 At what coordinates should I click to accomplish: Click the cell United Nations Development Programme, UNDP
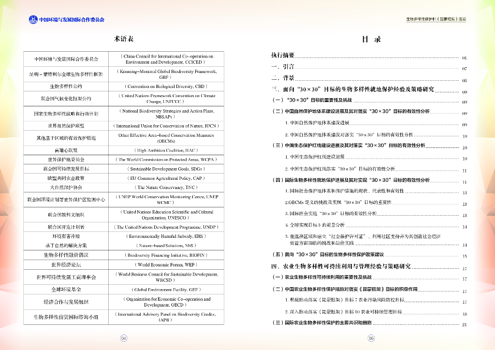click(x=166, y=227)
